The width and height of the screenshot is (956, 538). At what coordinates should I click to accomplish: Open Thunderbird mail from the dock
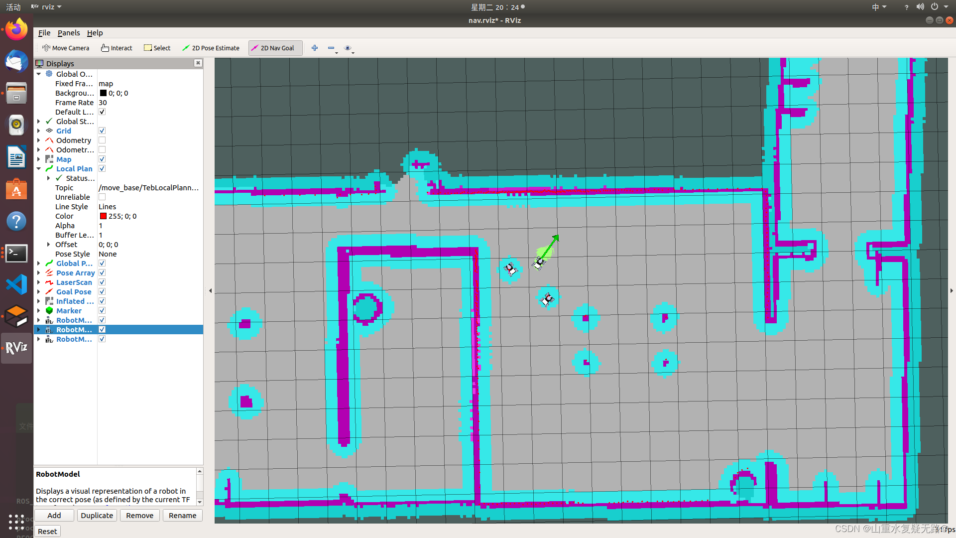16,61
